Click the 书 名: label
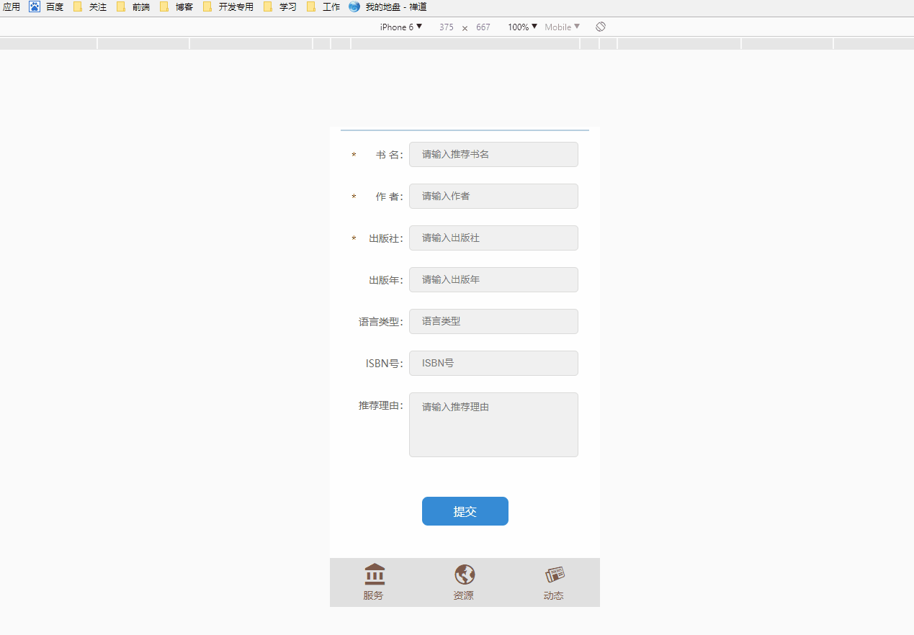This screenshot has height=635, width=914. (390, 155)
